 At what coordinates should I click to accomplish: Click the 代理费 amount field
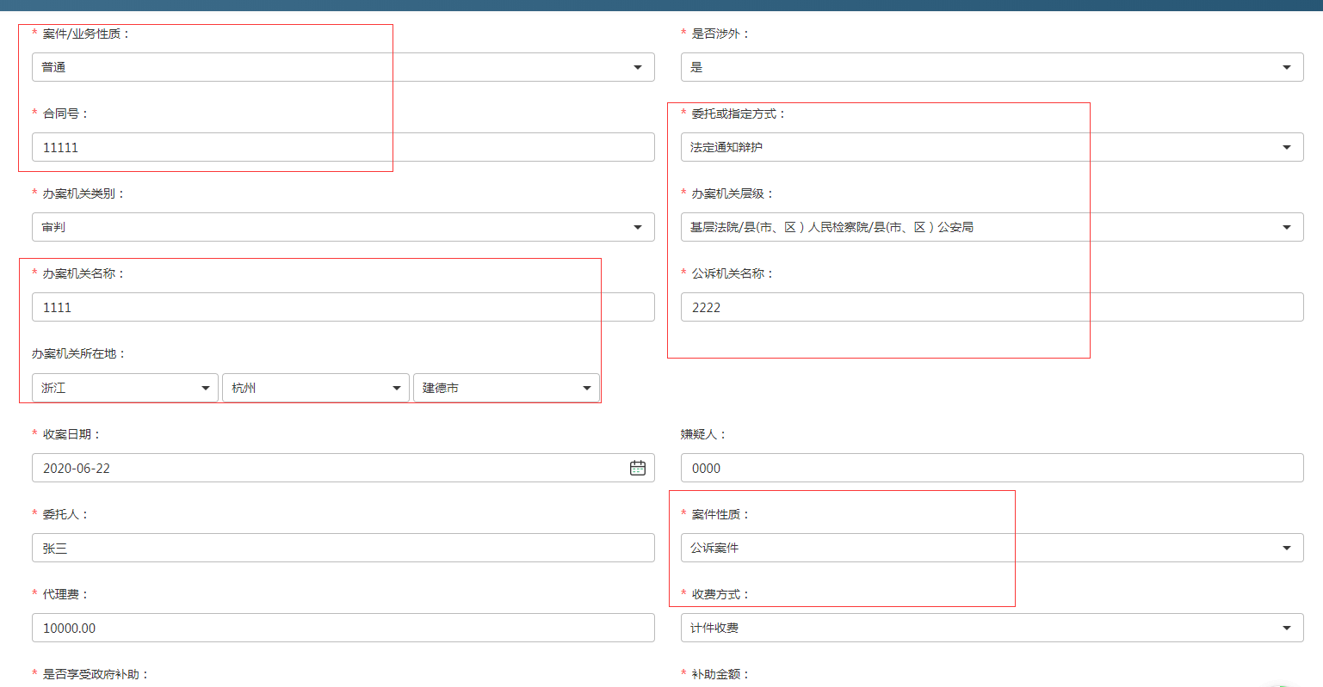pos(343,628)
